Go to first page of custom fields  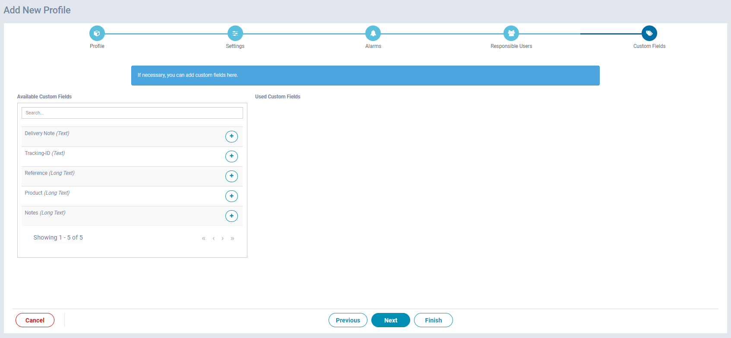[x=203, y=238]
